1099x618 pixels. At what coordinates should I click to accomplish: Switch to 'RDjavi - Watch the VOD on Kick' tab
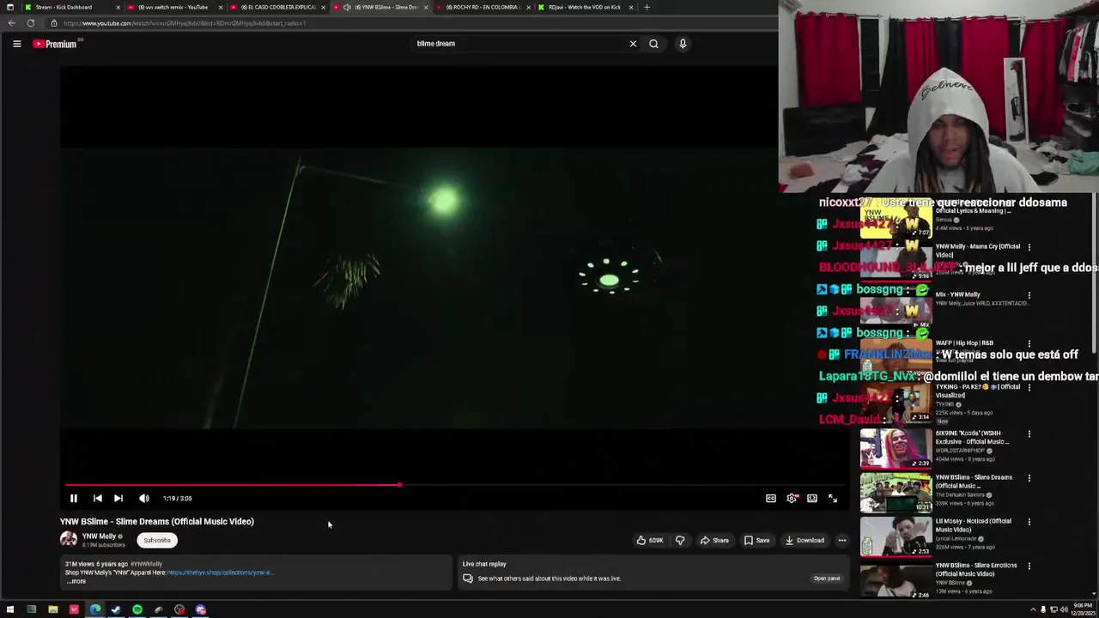click(x=586, y=7)
